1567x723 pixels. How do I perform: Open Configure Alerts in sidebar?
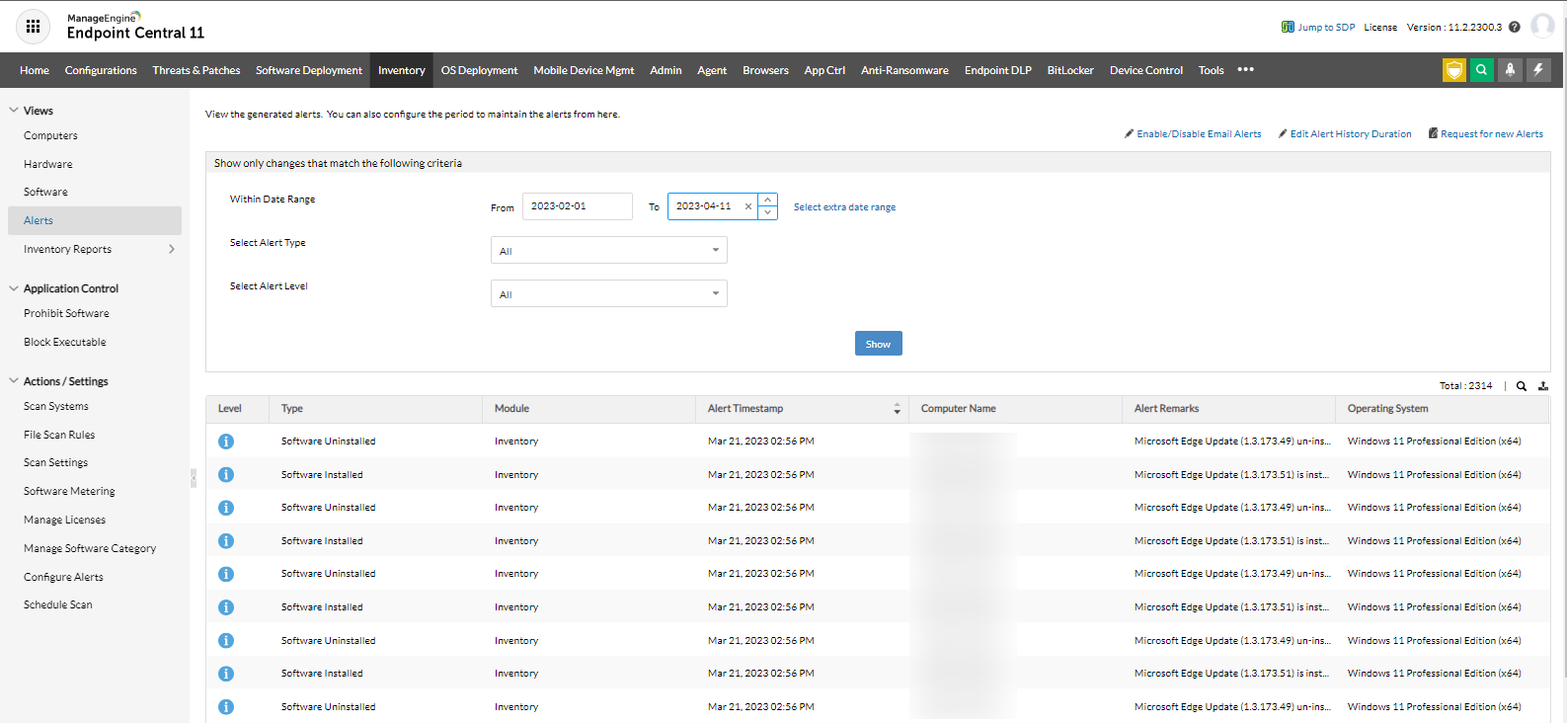click(63, 577)
